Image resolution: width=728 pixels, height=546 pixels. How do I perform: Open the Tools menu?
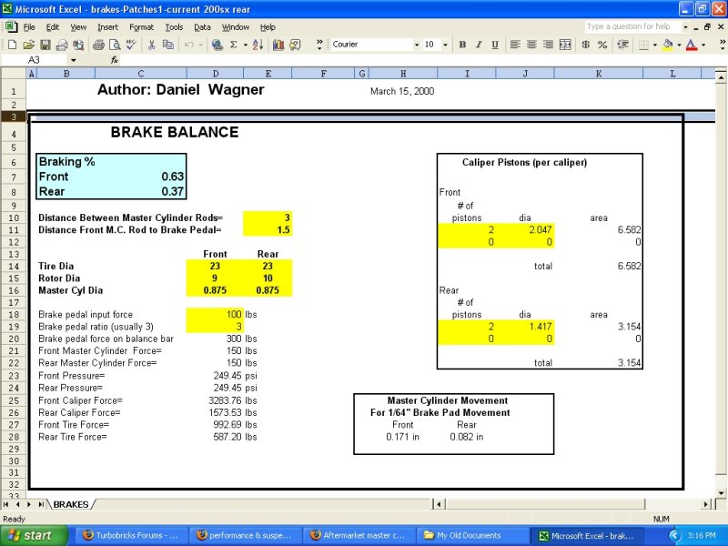174,27
